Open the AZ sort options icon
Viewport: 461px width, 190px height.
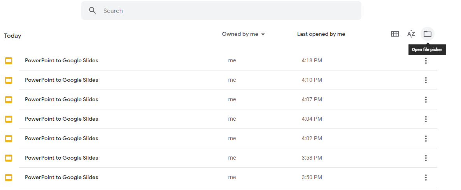point(411,34)
